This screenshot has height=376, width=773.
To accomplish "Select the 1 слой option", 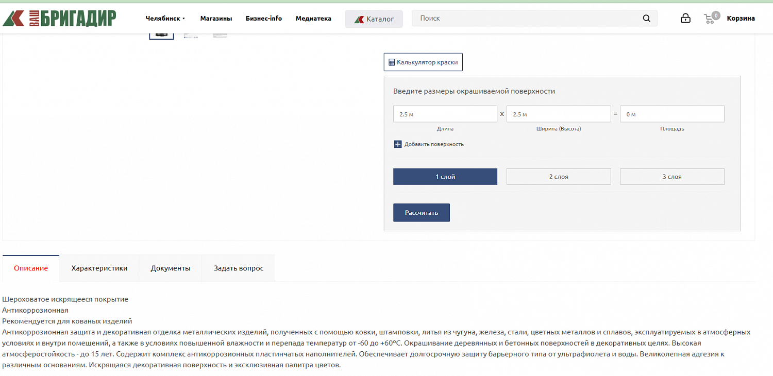I will (x=445, y=177).
